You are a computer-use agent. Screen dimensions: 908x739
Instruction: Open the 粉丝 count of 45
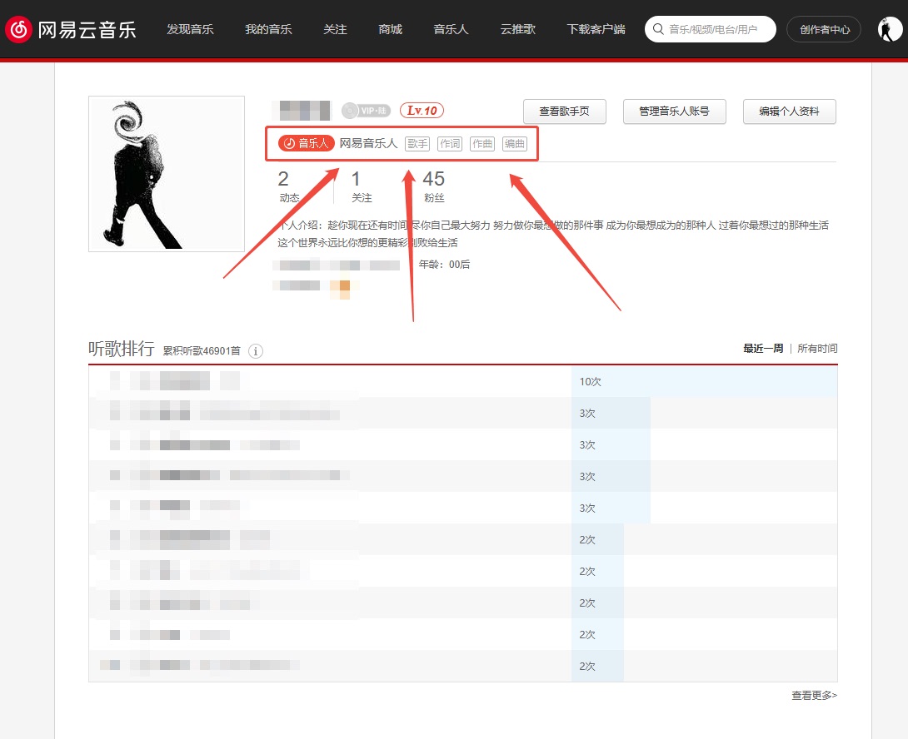click(x=434, y=186)
